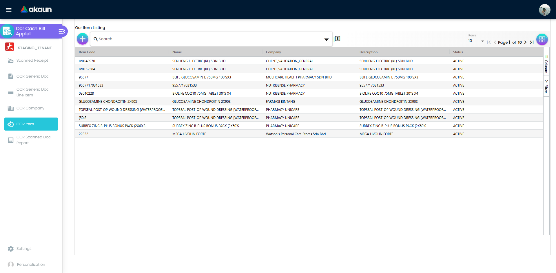This screenshot has height=273, width=556.
Task: Select item code 03010228 cell
Action: [122, 94]
